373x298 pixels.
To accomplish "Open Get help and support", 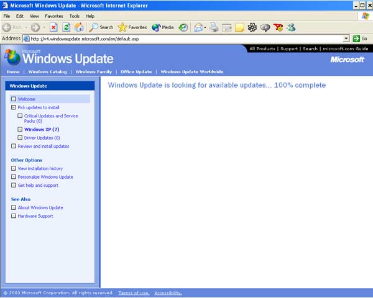I will tap(38, 186).
